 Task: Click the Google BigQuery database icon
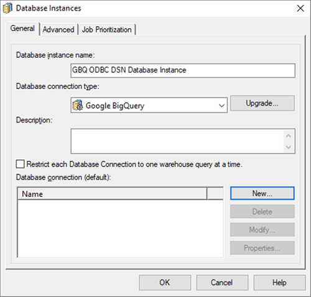(78, 106)
